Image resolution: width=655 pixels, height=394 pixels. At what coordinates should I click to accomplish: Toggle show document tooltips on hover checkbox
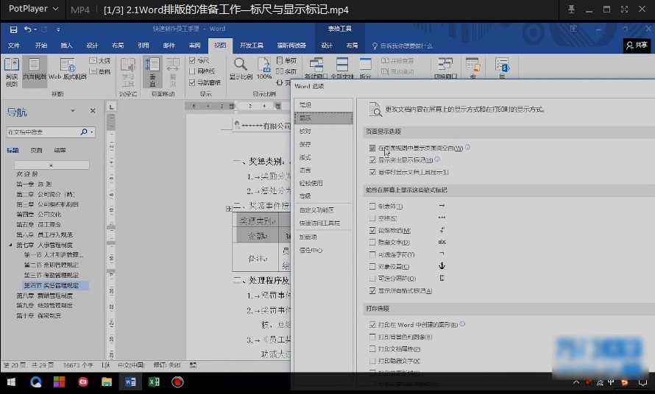click(372, 172)
